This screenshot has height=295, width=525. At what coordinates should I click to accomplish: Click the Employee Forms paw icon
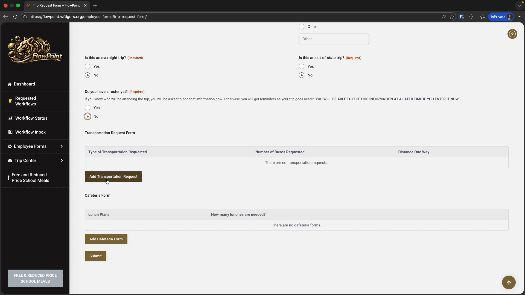click(10, 146)
